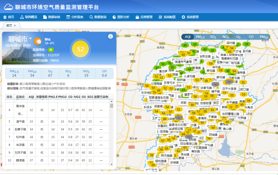
Task: Select the CO value tile showing 0.4
Action: coord(104,73)
